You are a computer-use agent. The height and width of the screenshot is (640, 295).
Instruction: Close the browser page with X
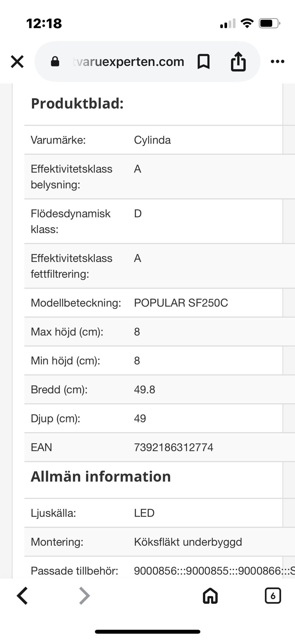pos(17,62)
